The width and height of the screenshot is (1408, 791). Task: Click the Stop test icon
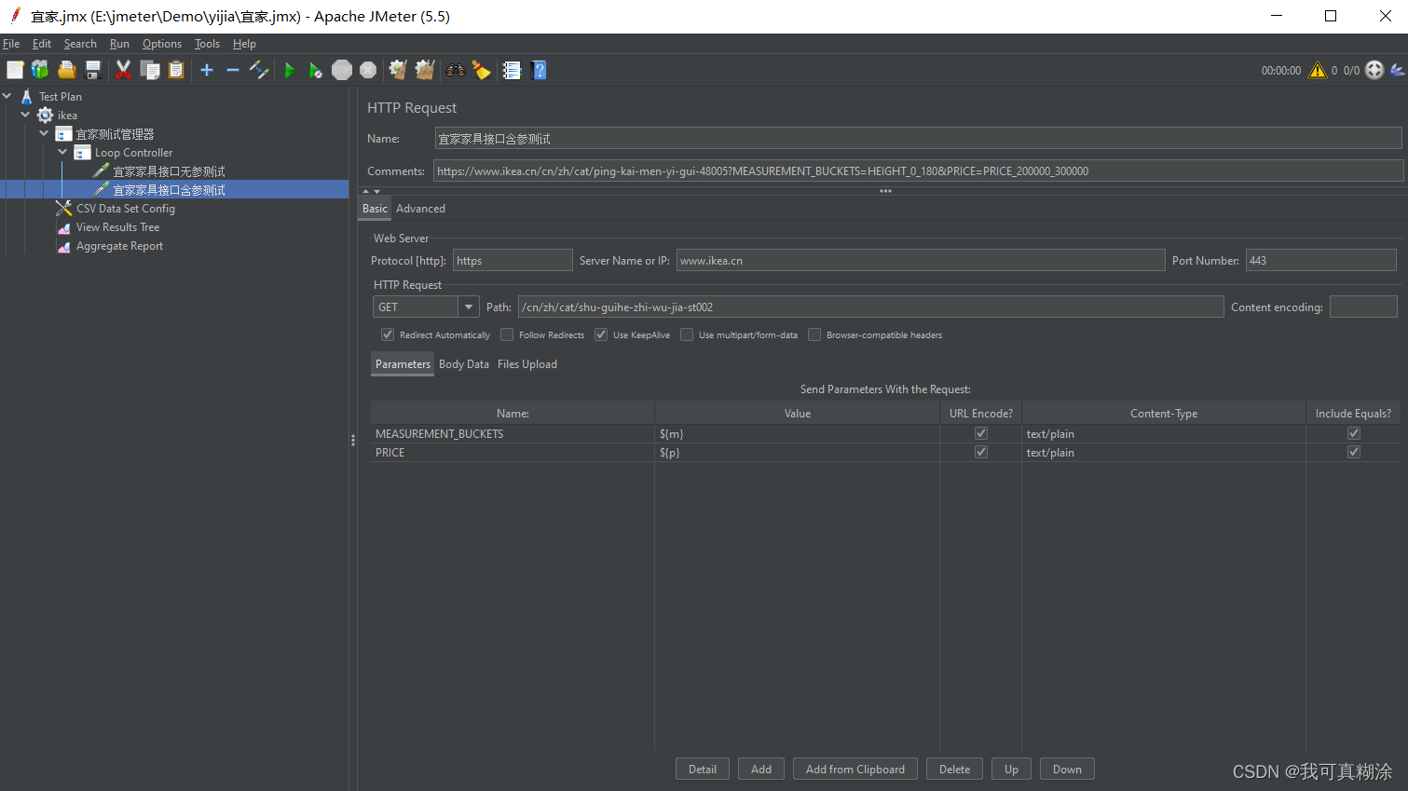tap(342, 70)
